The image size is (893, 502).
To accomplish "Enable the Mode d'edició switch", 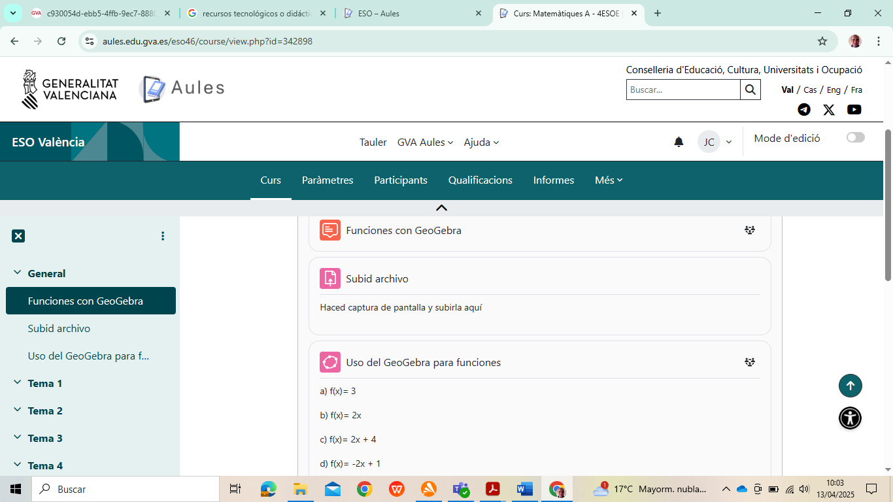I will (855, 137).
